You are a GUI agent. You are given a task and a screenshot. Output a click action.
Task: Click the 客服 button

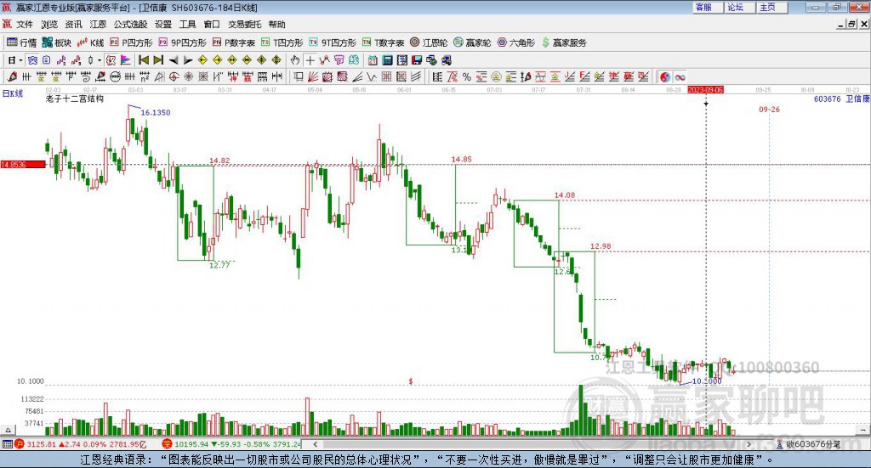click(708, 7)
